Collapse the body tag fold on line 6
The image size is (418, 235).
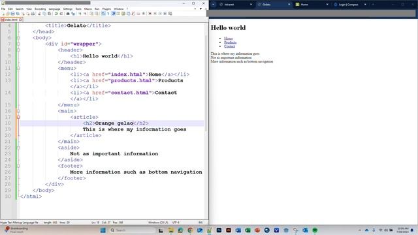[x=18, y=38]
